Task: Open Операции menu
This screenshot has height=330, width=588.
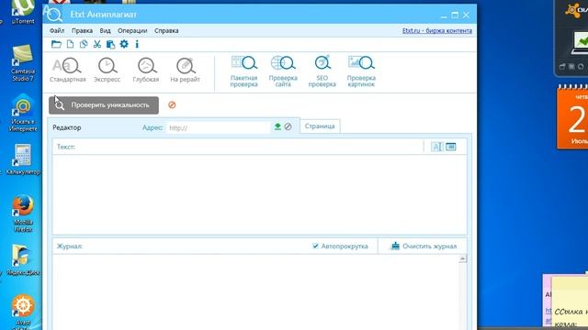Action: click(x=132, y=30)
